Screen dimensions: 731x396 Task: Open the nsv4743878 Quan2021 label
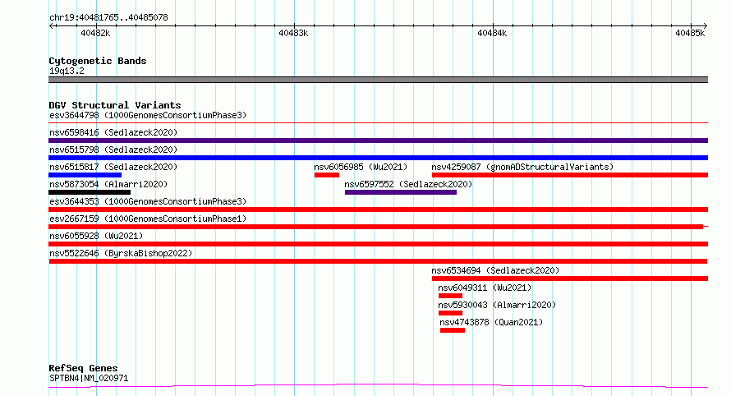(491, 322)
